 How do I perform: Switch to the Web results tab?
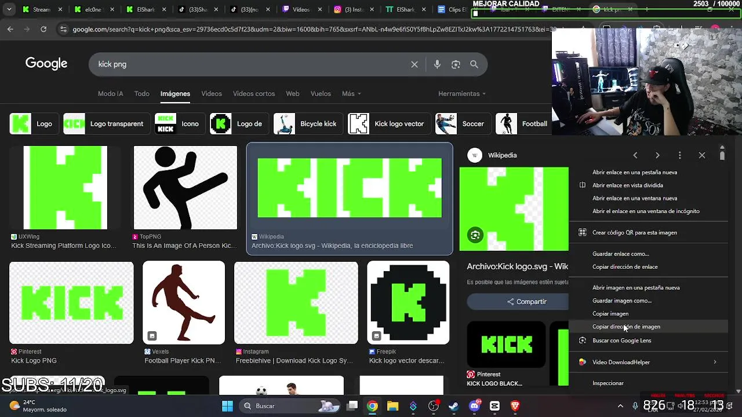coord(293,94)
